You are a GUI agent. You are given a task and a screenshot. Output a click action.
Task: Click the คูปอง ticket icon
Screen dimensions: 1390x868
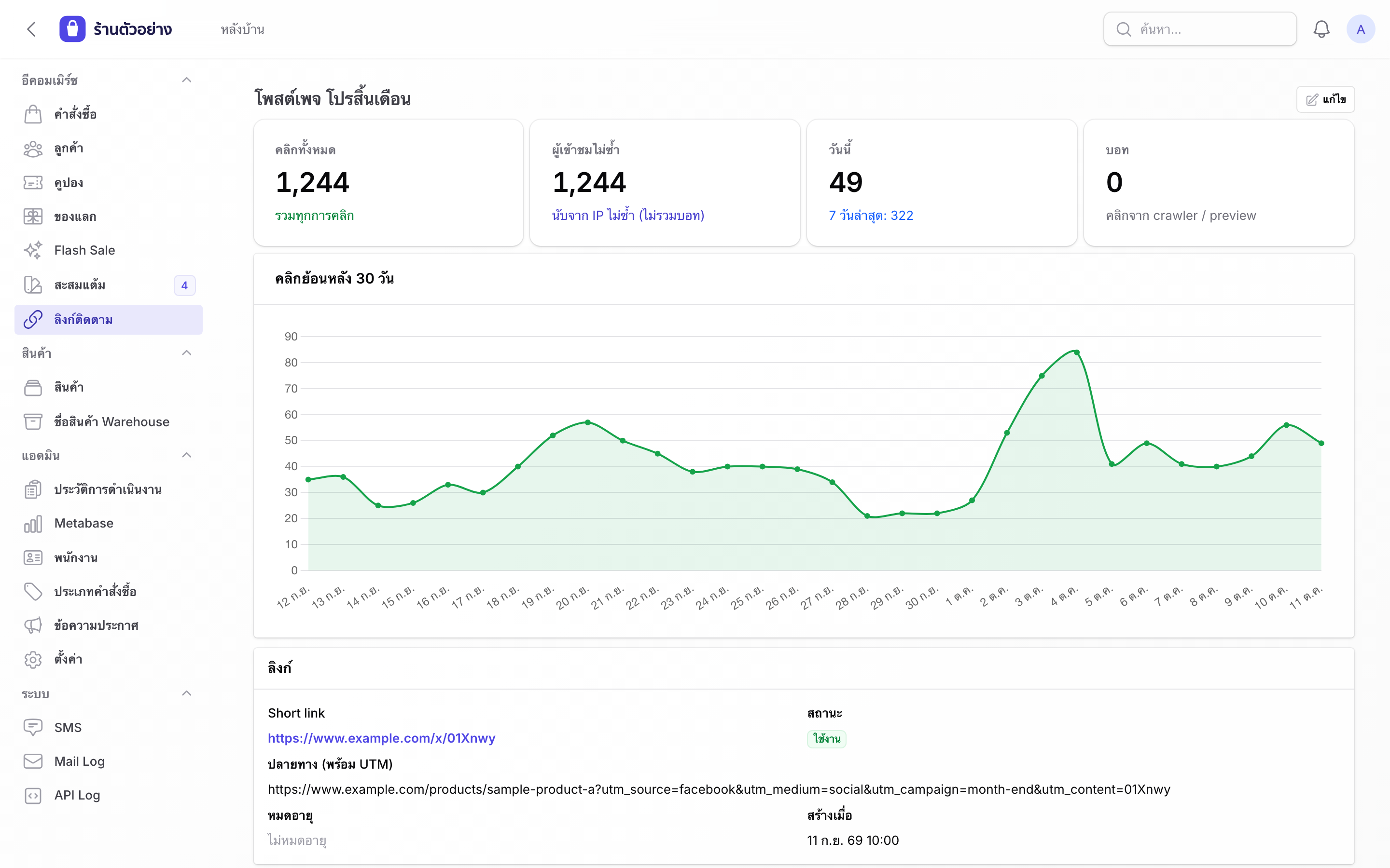[x=33, y=183]
